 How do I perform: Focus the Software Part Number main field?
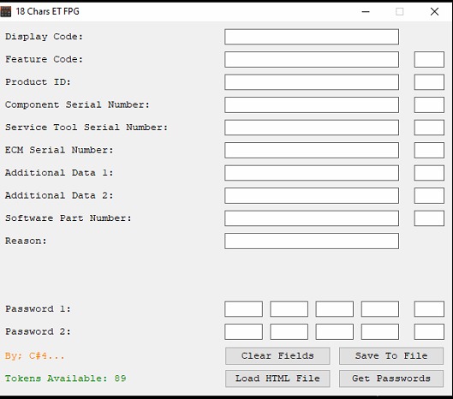pos(312,218)
